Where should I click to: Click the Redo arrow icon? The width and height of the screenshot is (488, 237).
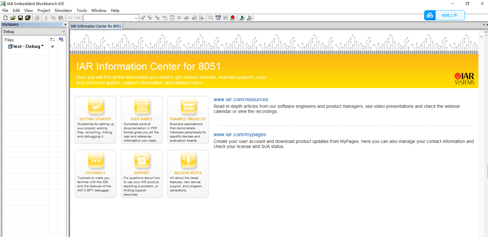click(x=78, y=18)
